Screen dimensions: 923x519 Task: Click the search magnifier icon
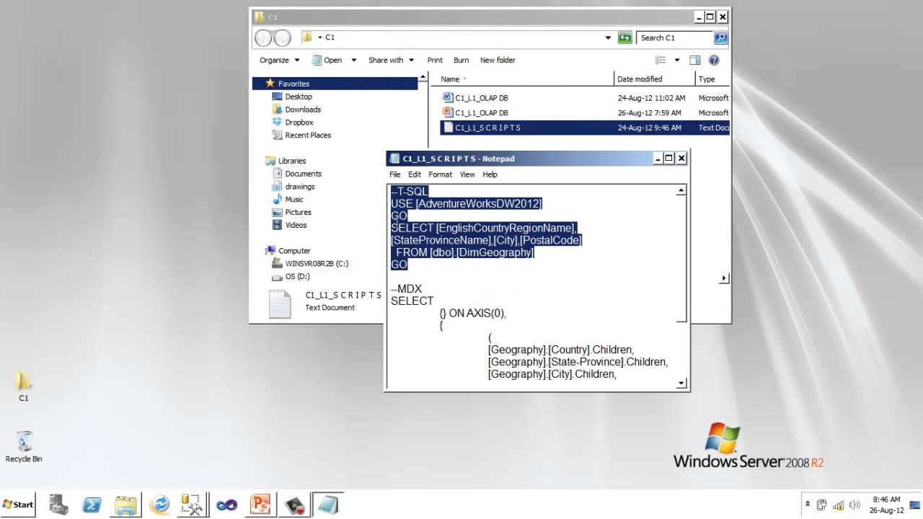click(x=720, y=37)
